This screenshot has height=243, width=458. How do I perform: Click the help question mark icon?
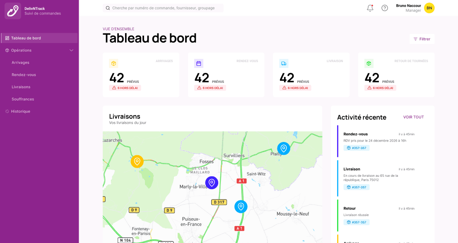pyautogui.click(x=385, y=8)
